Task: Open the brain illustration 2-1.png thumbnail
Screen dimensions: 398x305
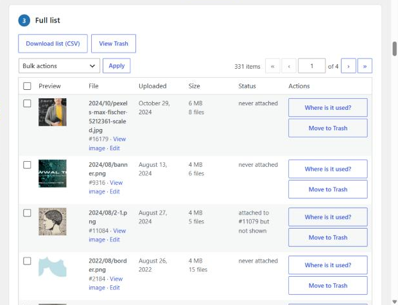Action: point(53,222)
